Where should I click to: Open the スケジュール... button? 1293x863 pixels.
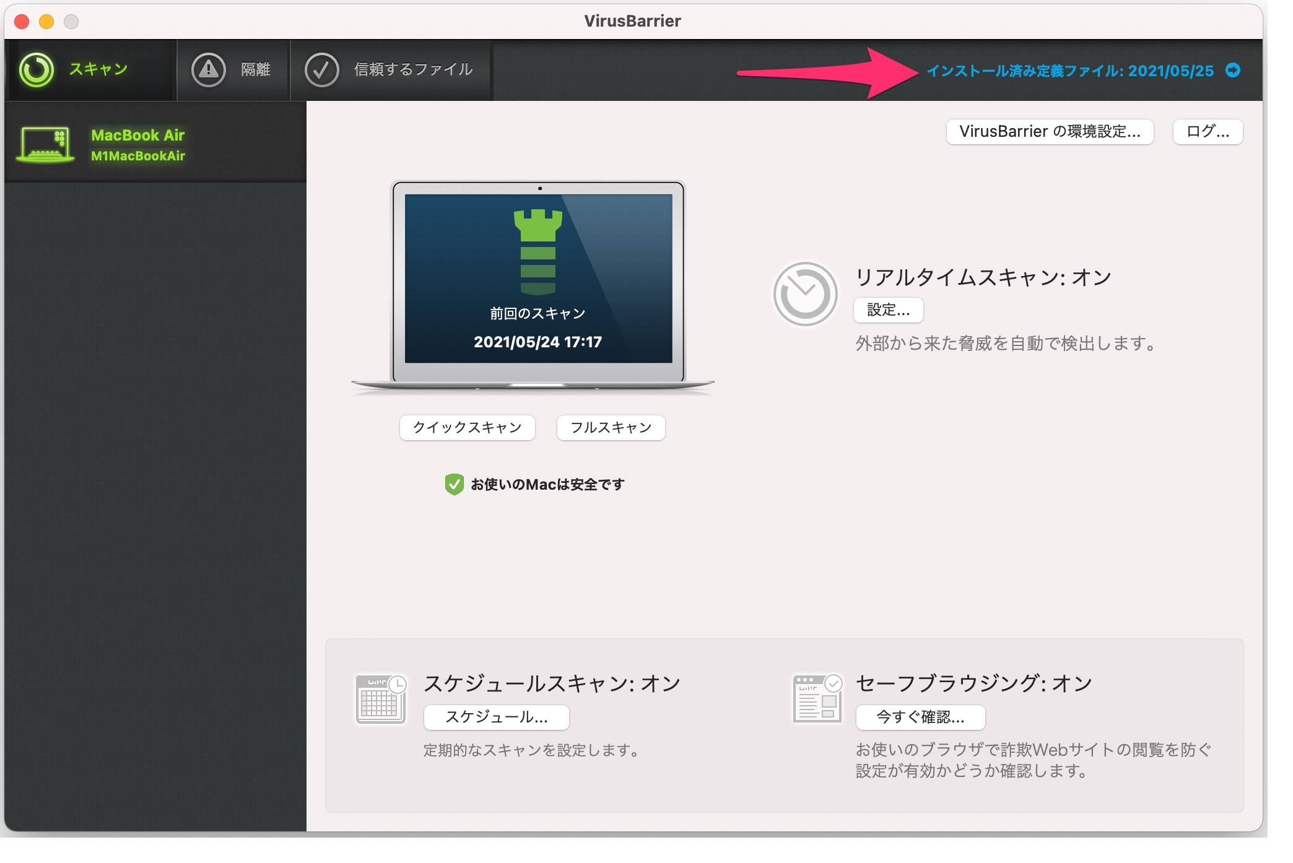(496, 718)
